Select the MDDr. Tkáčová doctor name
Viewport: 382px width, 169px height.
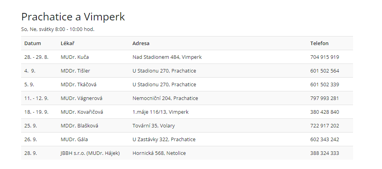pyautogui.click(x=79, y=85)
